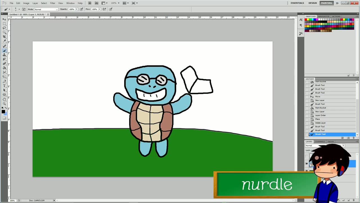Screen dimensions: 360x203
Task: Set history brush source beside Move state
Action: pyautogui.click(x=307, y=97)
